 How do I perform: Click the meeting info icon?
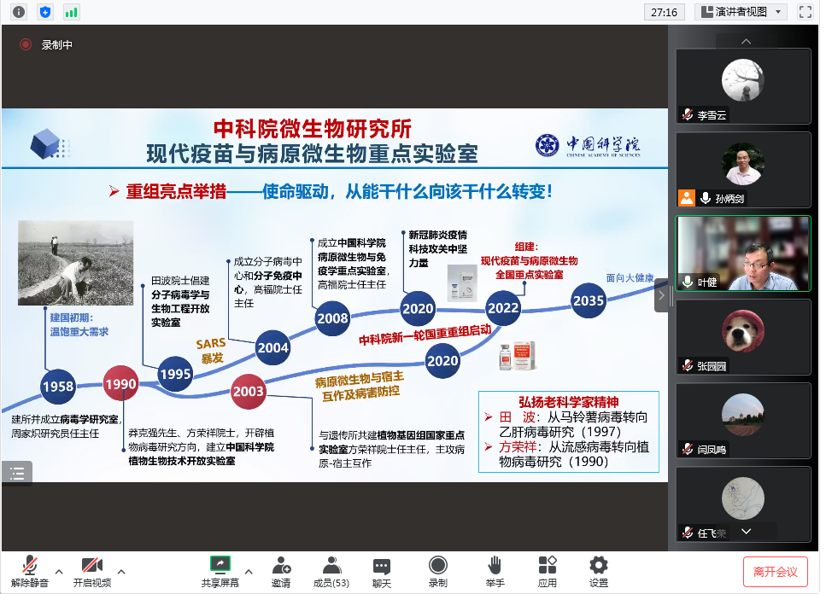(x=19, y=12)
